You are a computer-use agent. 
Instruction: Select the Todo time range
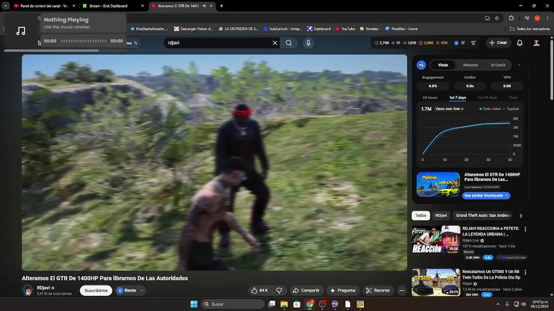(513, 98)
